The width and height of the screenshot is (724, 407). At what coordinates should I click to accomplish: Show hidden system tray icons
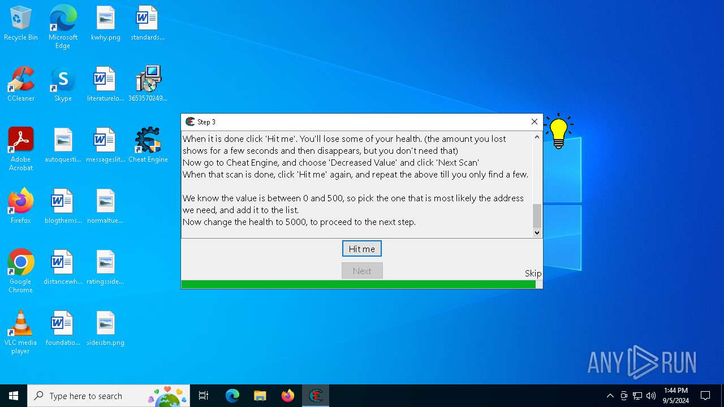point(610,396)
